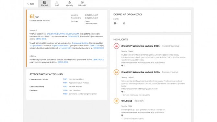Open the URL.Fraud alert title
Viewport: 217px width, 122px height.
127,101
